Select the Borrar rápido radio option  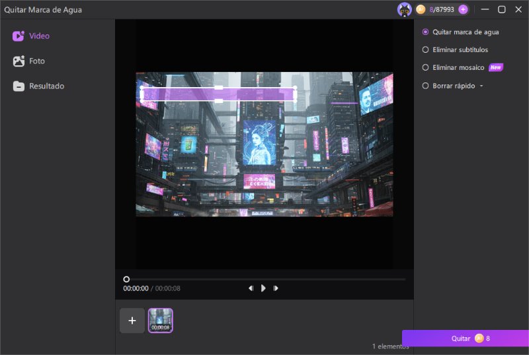pos(425,86)
